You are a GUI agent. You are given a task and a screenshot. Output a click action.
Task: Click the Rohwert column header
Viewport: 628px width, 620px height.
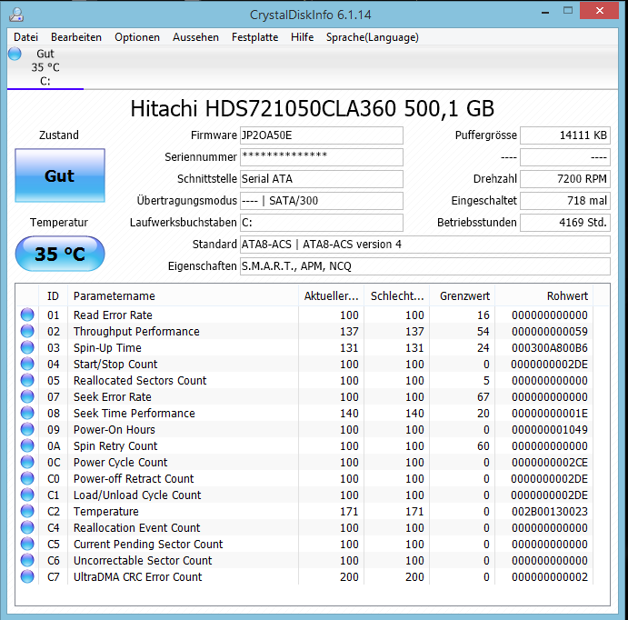click(x=544, y=296)
